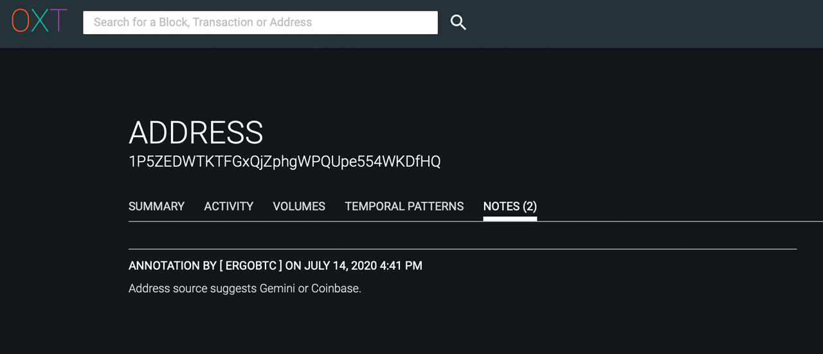Switch to the Summary tab
The image size is (823, 354).
coord(156,207)
